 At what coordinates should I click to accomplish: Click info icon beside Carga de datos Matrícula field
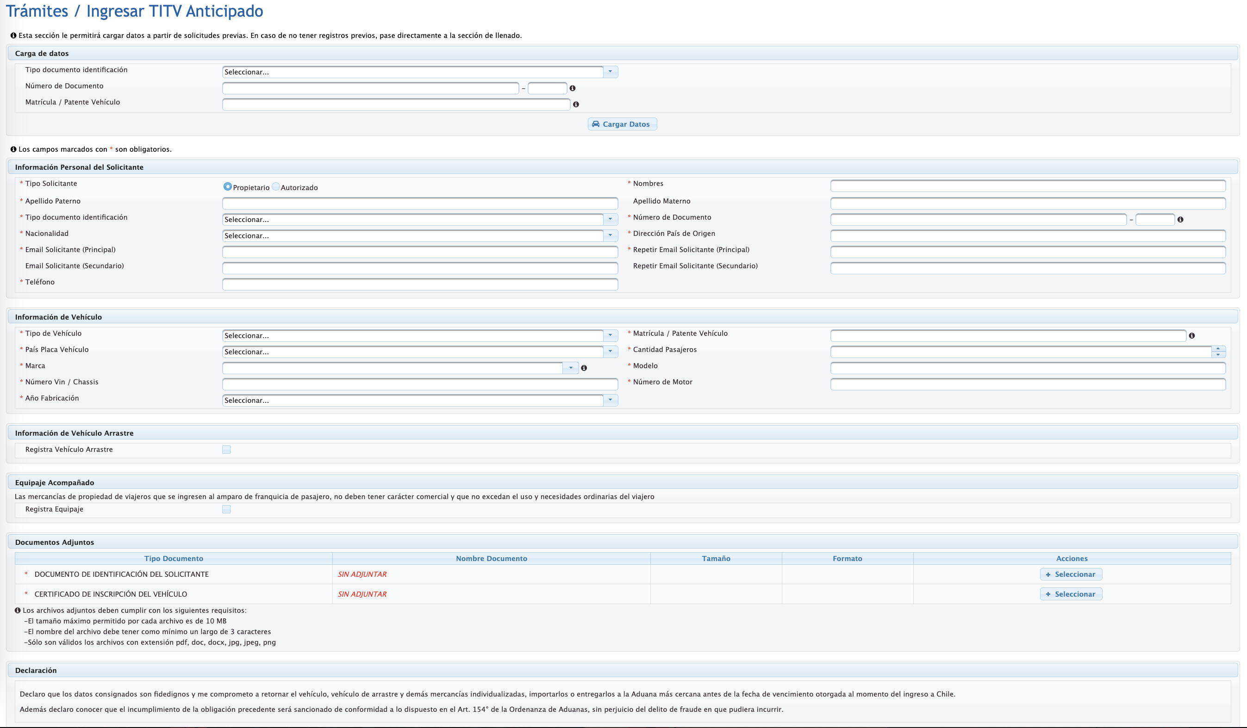[575, 105]
